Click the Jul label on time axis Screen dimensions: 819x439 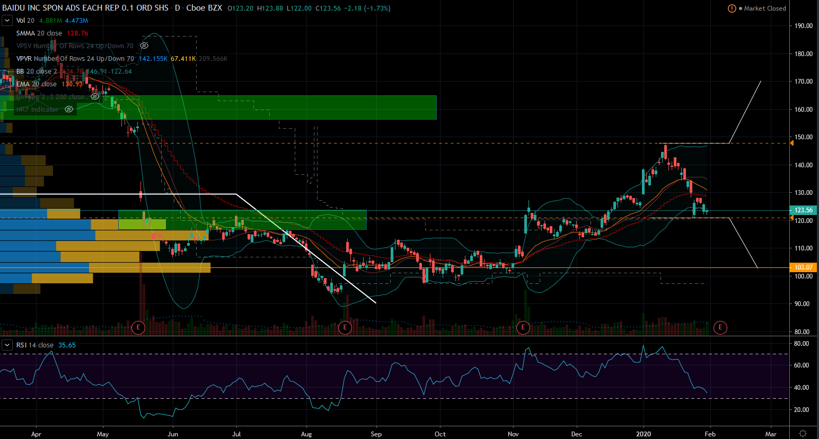[x=236, y=434]
